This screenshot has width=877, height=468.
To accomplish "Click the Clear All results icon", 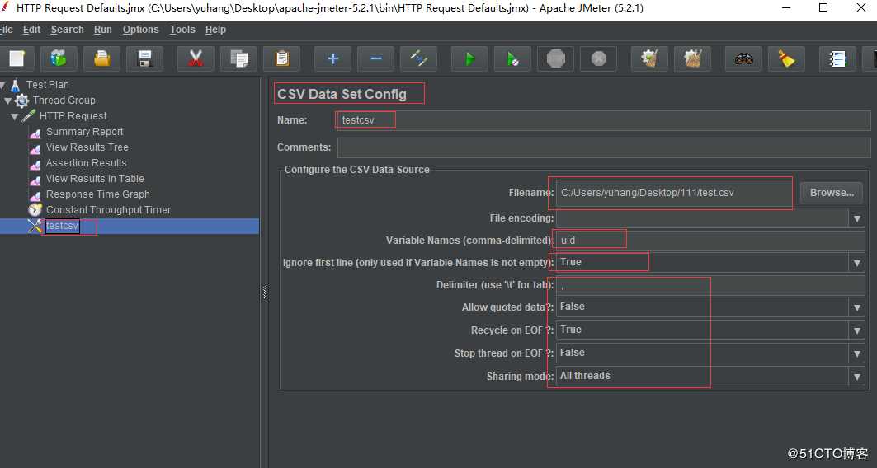I will (692, 58).
